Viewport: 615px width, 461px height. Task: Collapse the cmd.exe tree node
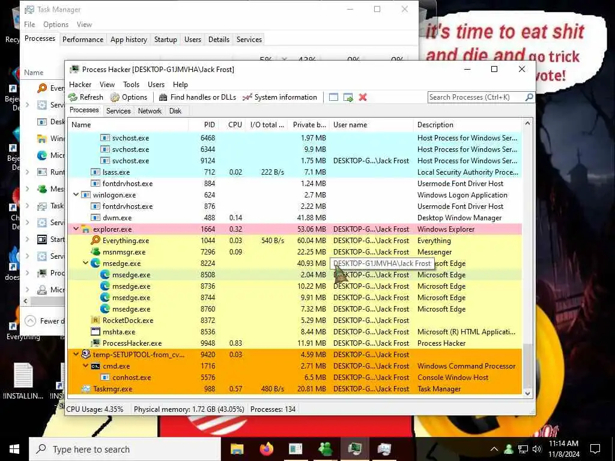click(x=85, y=366)
